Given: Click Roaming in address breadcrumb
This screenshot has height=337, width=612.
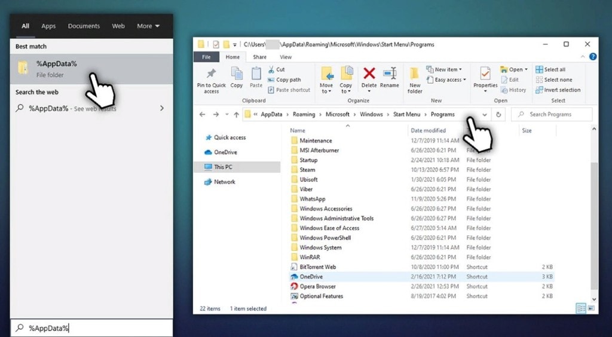Looking at the screenshot, I should click(x=304, y=114).
